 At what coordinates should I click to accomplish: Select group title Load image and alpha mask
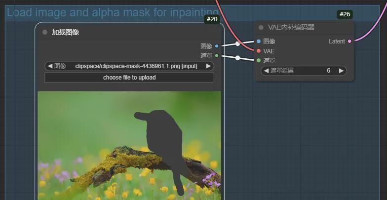(x=113, y=12)
